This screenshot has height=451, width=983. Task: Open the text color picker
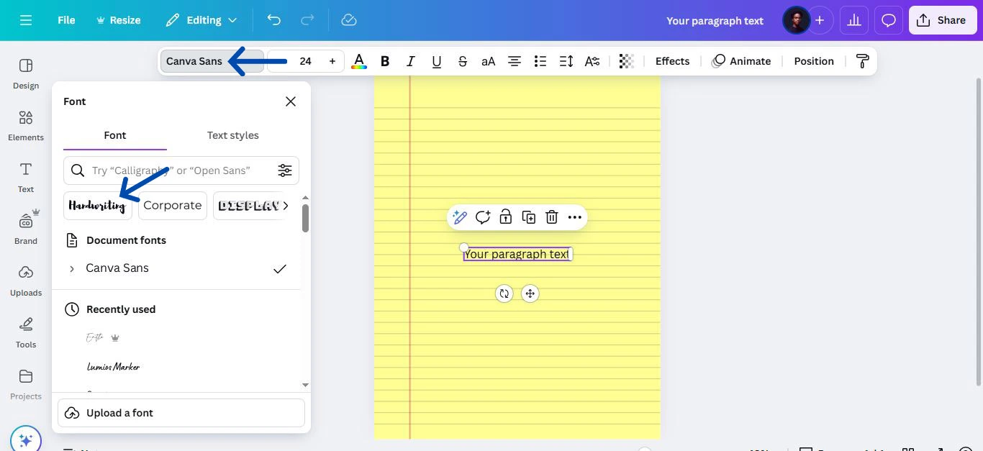[x=358, y=61]
